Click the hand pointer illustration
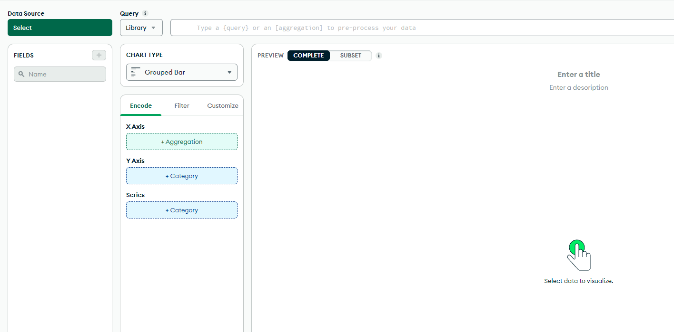Image resolution: width=674 pixels, height=332 pixels. 579,255
